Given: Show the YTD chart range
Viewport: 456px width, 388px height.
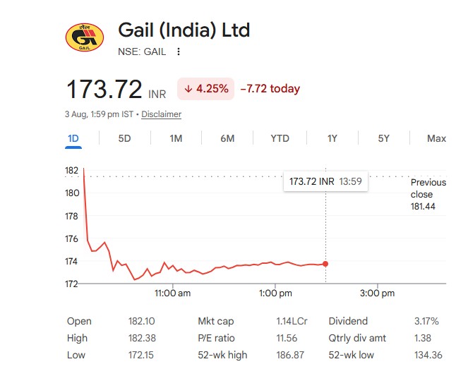Looking at the screenshot, I should (280, 139).
